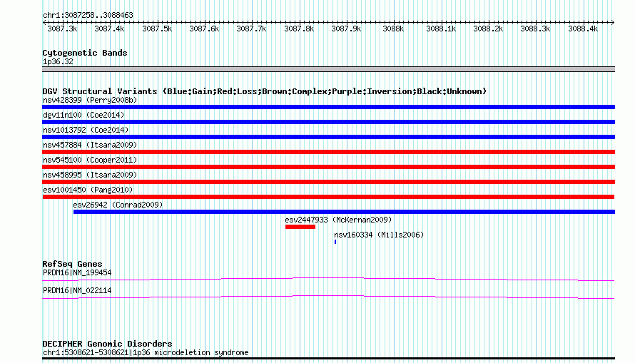Click the magenta line under PRDM16|NM_022114
Viewport: 635px width, 363px height.
(328, 297)
